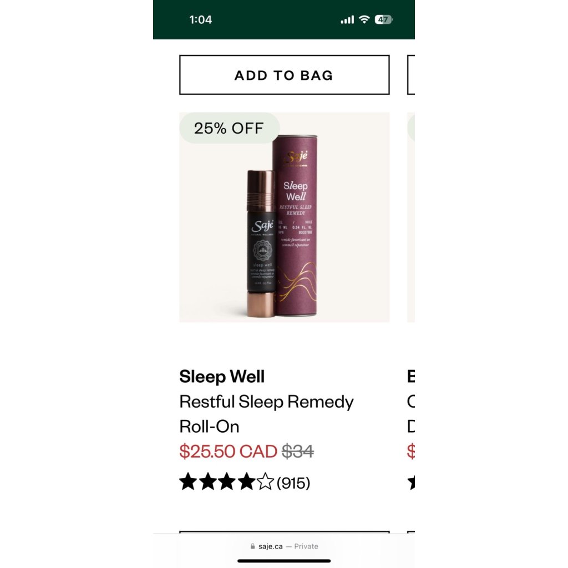Tap the second rating star

[x=208, y=482]
